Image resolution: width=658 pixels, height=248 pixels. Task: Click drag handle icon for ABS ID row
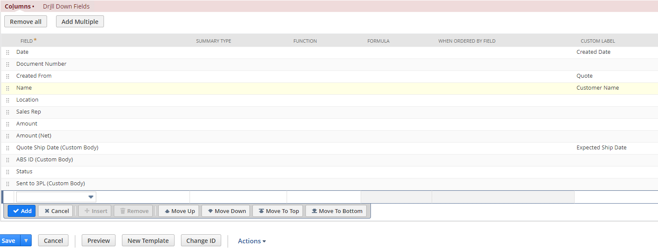pos(8,160)
